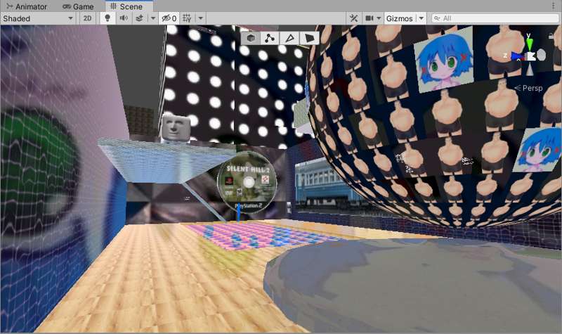Select the Scene tab
This screenshot has width=562, height=334.
coord(125,6)
